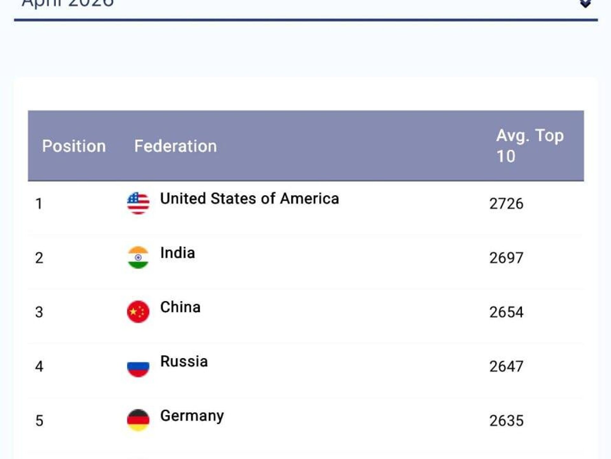
Task: Open the month selector dropdown arrow
Action: point(585,4)
